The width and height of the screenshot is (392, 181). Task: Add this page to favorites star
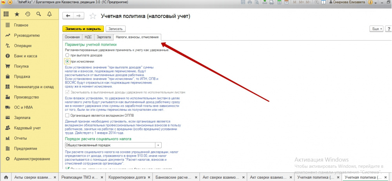point(93,16)
